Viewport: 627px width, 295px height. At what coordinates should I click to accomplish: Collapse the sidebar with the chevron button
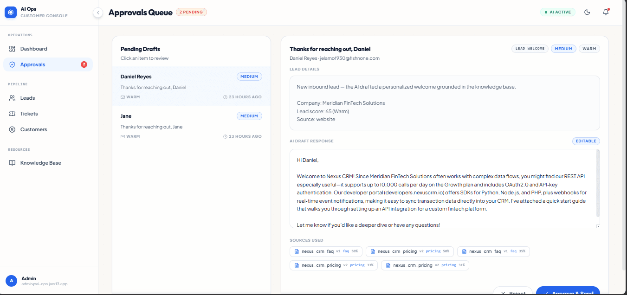coord(98,13)
